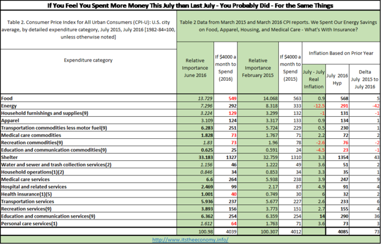Click the Recreation commodities(9) row label
Image resolution: width=381 pixels, height=244 pixels.
(x=32, y=142)
